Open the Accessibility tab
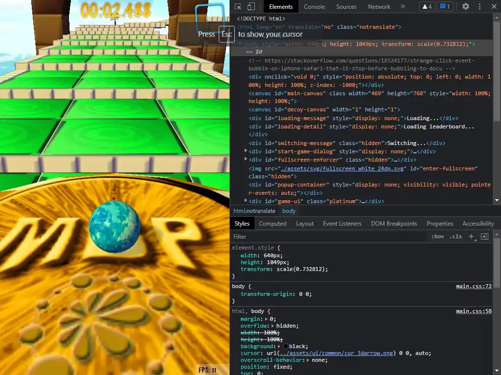 pos(478,224)
